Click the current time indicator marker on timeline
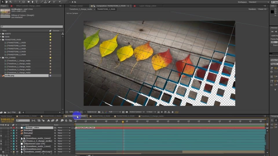This screenshot has width=278, height=156. 123,122
